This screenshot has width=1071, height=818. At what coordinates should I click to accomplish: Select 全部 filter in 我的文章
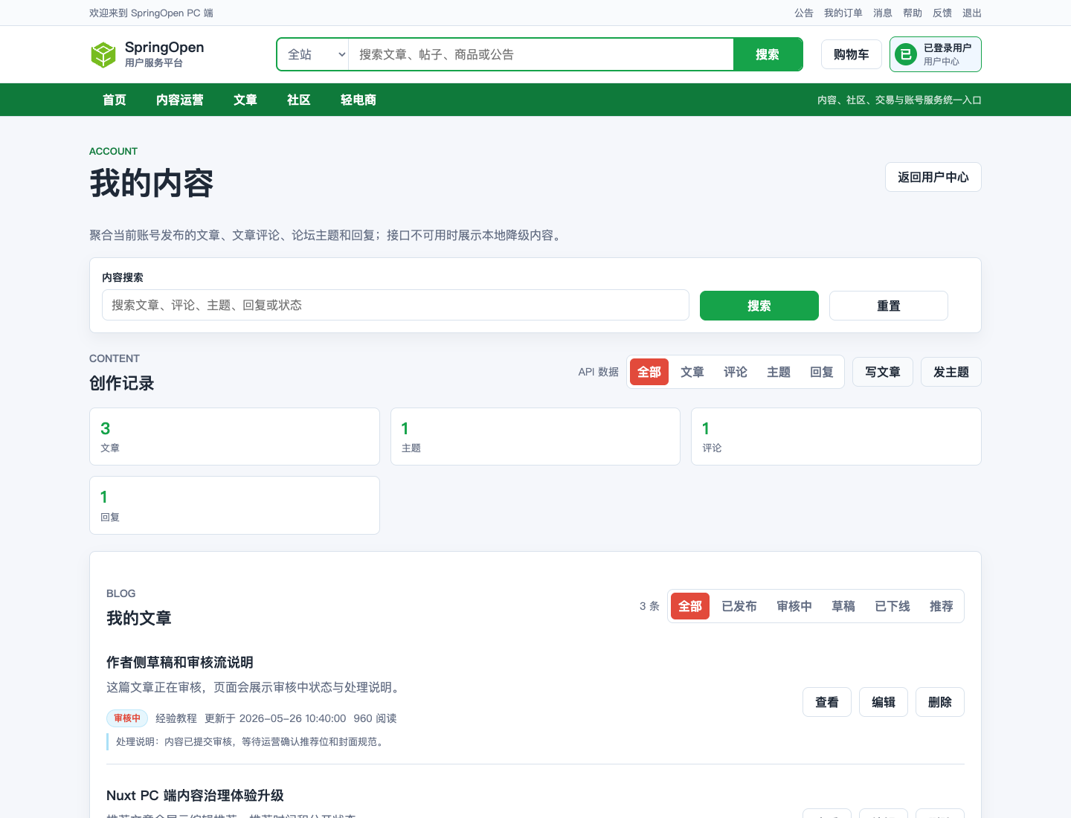pyautogui.click(x=690, y=606)
